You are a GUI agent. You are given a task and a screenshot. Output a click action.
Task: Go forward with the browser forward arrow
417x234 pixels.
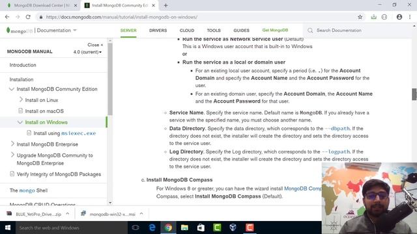click(x=18, y=17)
